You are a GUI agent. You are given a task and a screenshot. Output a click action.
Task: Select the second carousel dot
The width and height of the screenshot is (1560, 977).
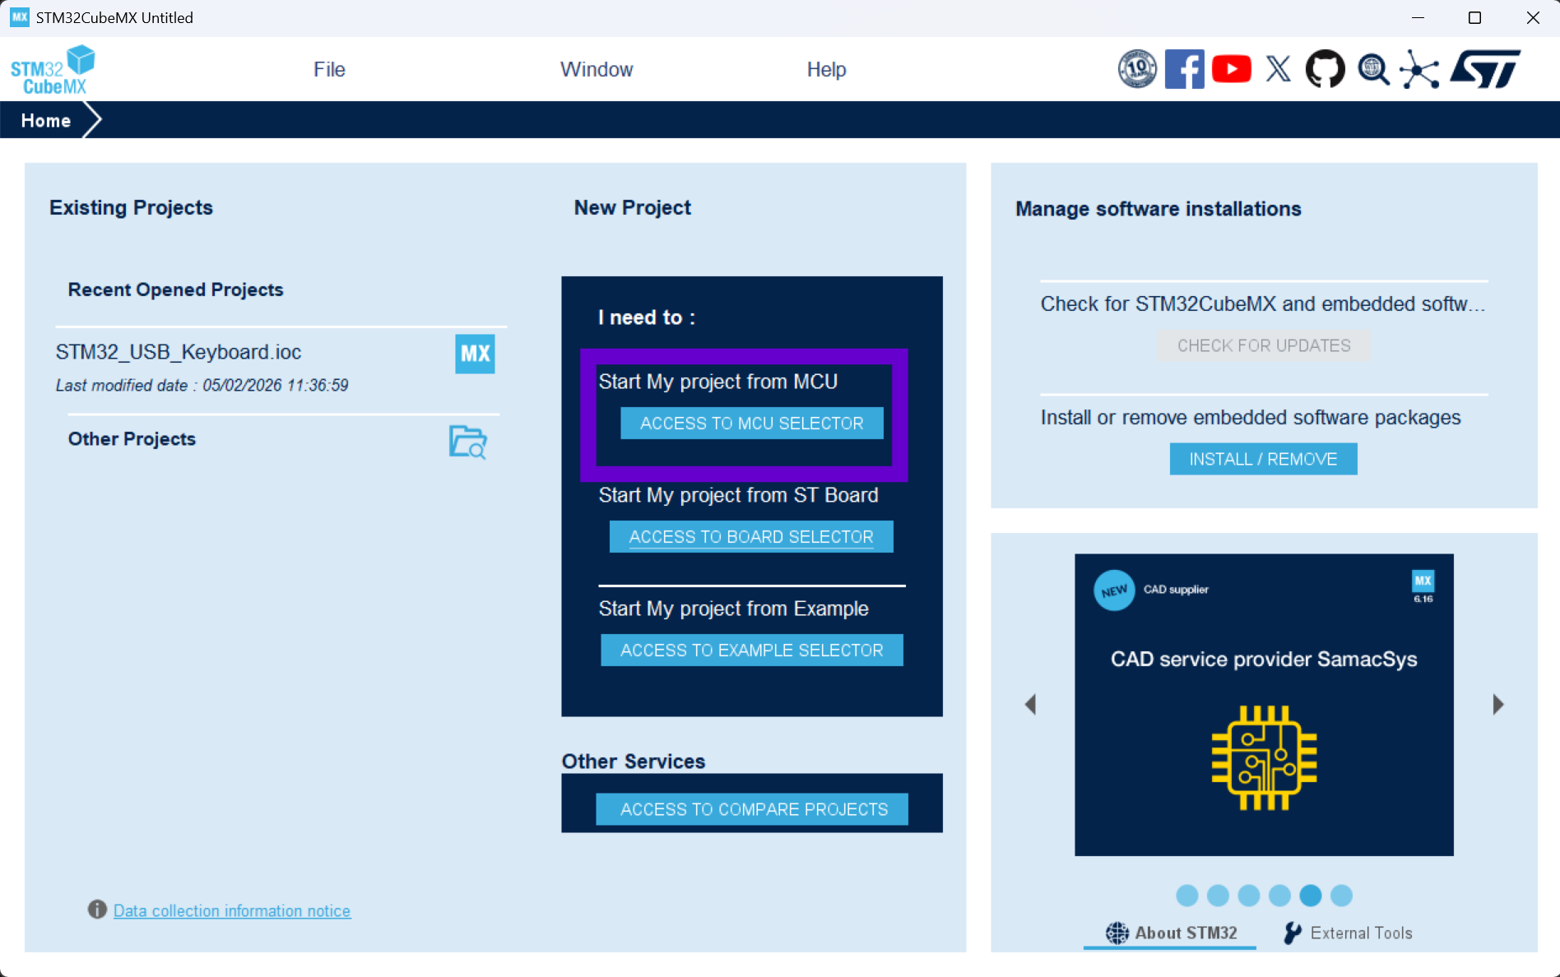1218,895
